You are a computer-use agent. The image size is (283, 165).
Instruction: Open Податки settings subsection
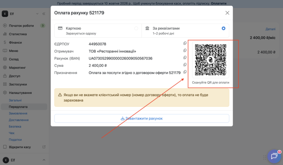click(15, 140)
